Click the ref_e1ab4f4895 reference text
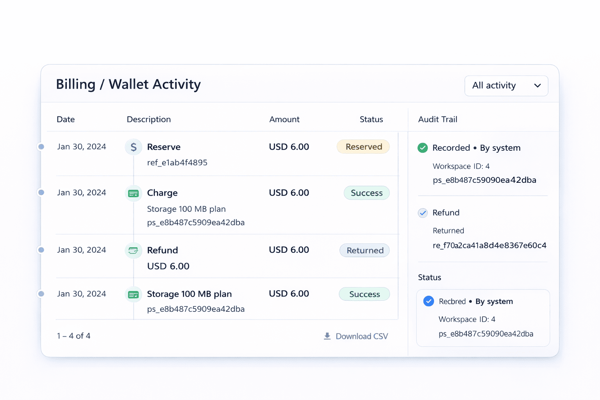The height and width of the screenshot is (400, 600). [177, 162]
